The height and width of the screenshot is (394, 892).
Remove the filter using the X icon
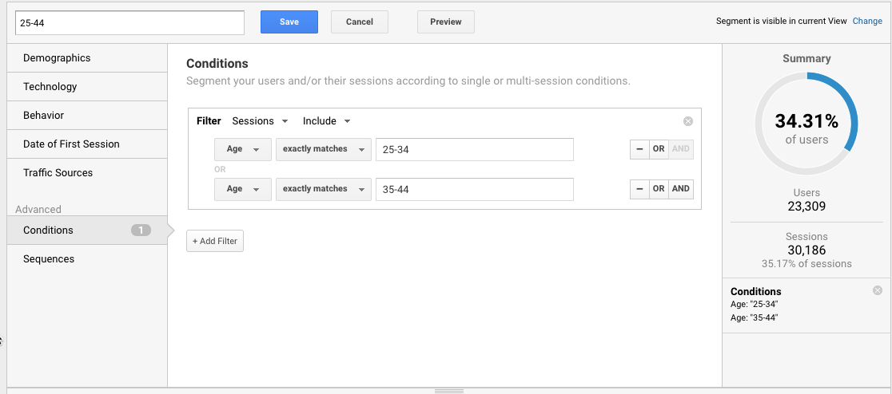(x=687, y=121)
